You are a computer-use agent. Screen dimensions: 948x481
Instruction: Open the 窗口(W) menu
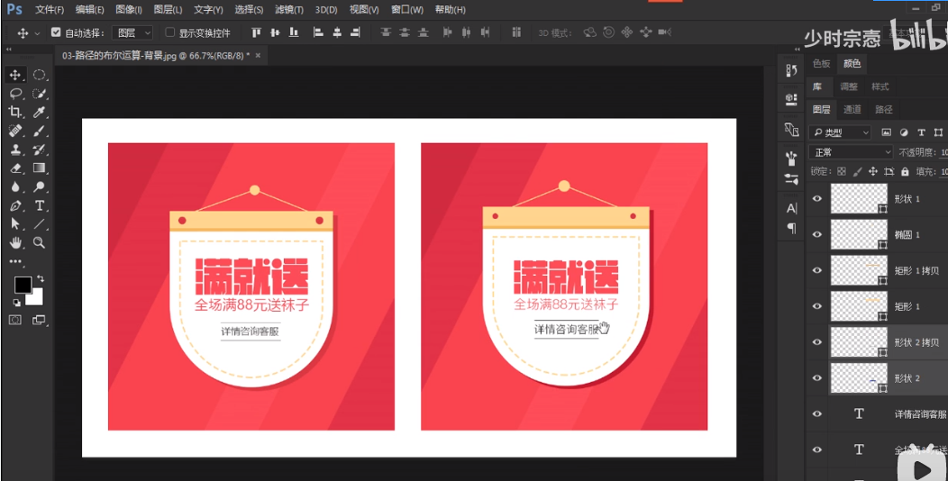click(x=407, y=10)
